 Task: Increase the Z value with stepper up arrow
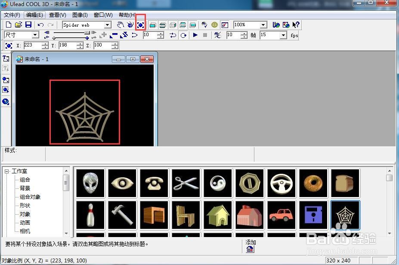tap(115, 44)
